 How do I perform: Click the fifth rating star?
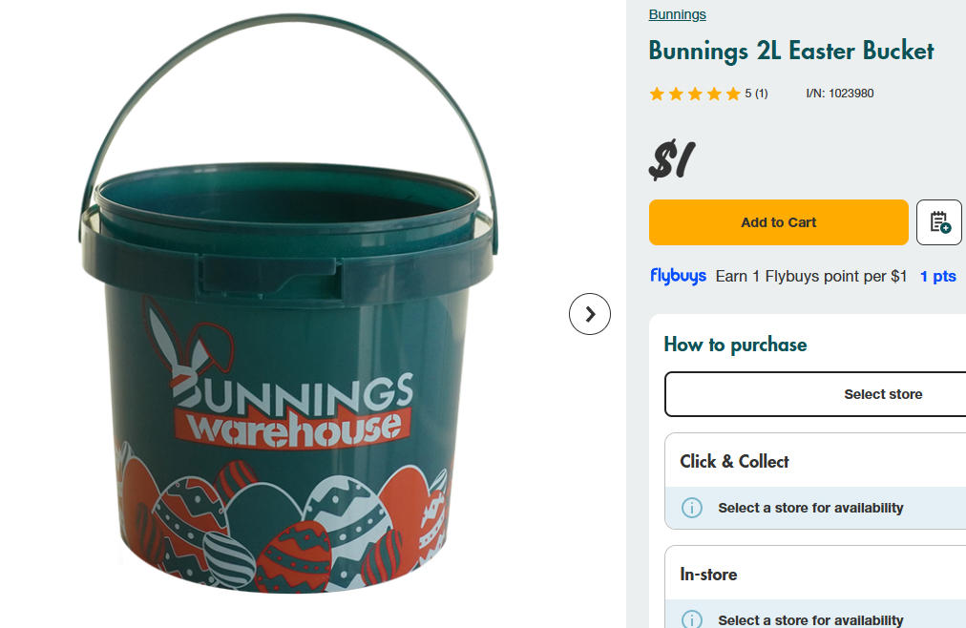pos(733,94)
